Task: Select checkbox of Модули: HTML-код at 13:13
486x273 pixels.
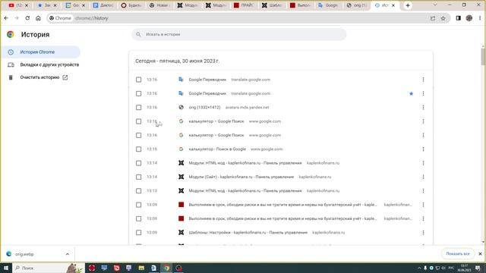Action: [138, 191]
